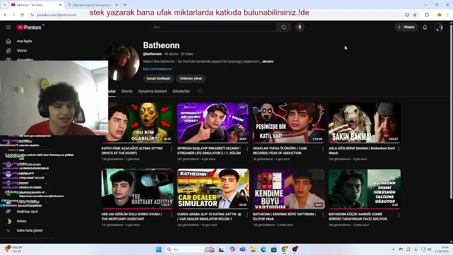Open Streamer Life Simulator 2 thumbnail
Screen dimensions: 453x255
213,123
